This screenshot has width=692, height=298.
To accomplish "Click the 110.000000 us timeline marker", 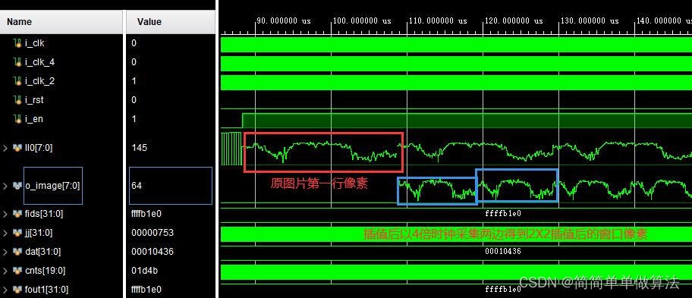I will tap(437, 20).
